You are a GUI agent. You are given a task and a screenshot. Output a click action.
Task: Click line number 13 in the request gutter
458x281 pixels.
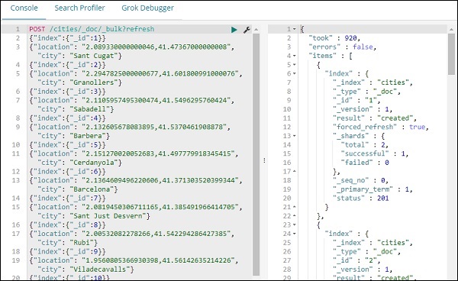(16, 180)
